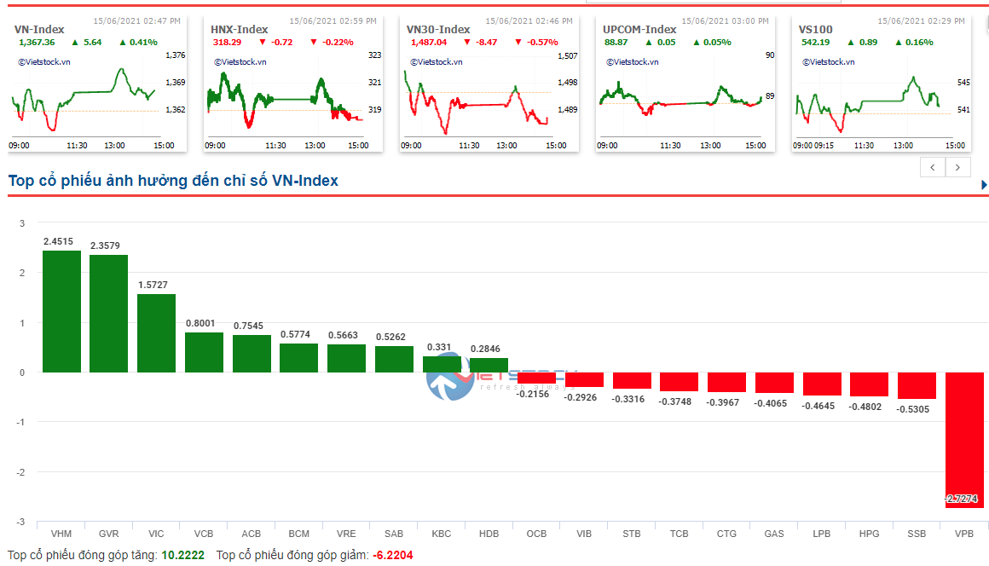989x566 pixels.
Task: Select the VN30-Index card title
Action: 438,29
